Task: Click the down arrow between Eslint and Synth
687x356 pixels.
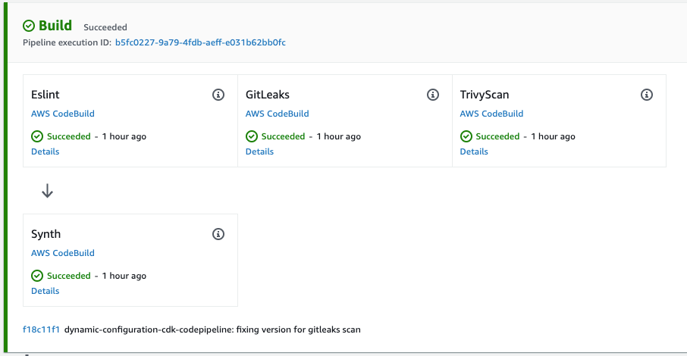Action: pyautogui.click(x=47, y=191)
